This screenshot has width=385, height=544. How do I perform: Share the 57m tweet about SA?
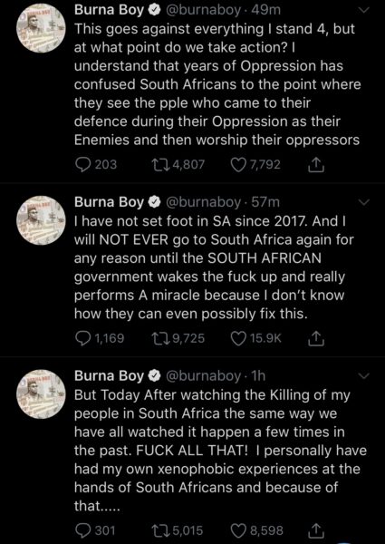coord(316,338)
